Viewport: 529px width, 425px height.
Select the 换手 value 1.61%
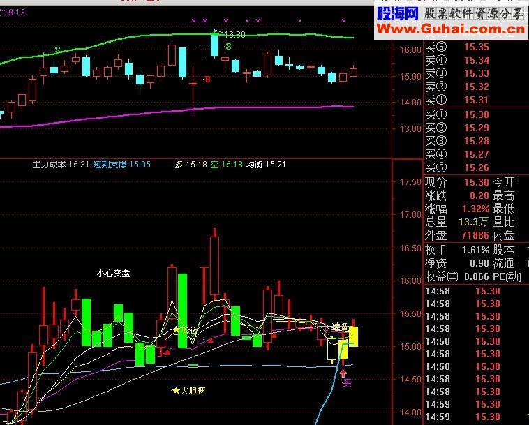coord(476,250)
